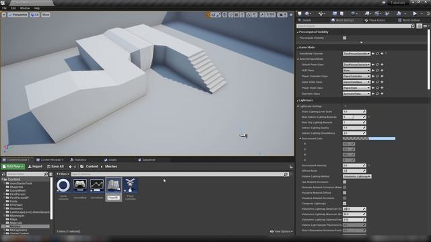
Task: Open property matrix grid icon
Action: tap(419, 26)
